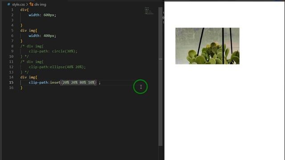Image resolution: width=285 pixels, height=160 pixels.
Task: Click the 'div img{' selector on line 5
Action: point(28,31)
